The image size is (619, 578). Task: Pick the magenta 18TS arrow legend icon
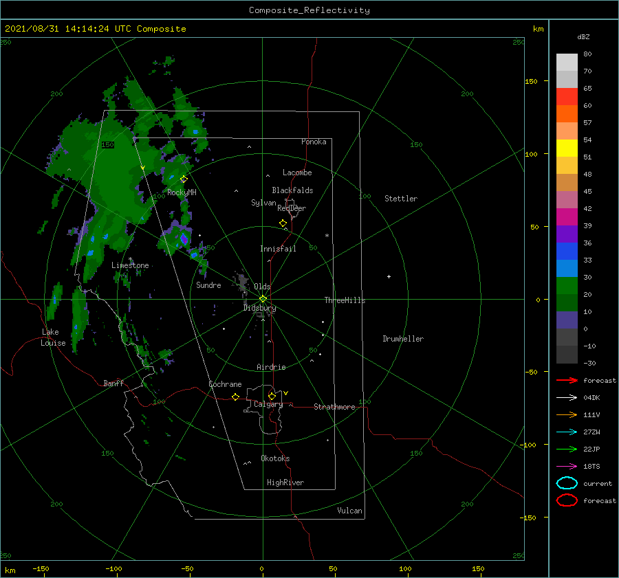(x=567, y=467)
